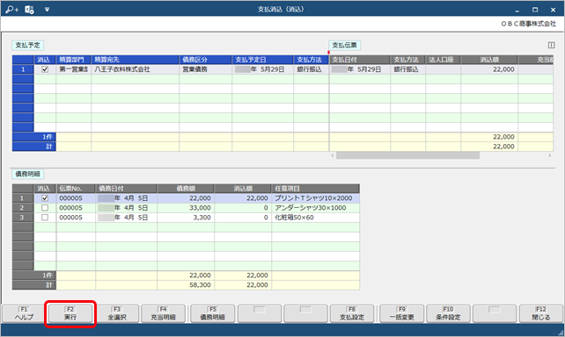Check 消込 checkbox for アンダーシャツ row
565x337 pixels.
click(x=45, y=208)
